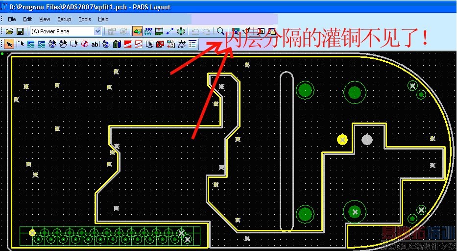Activate the Zoom magnifier tool
This screenshot has width=457, height=251.
click(x=220, y=31)
